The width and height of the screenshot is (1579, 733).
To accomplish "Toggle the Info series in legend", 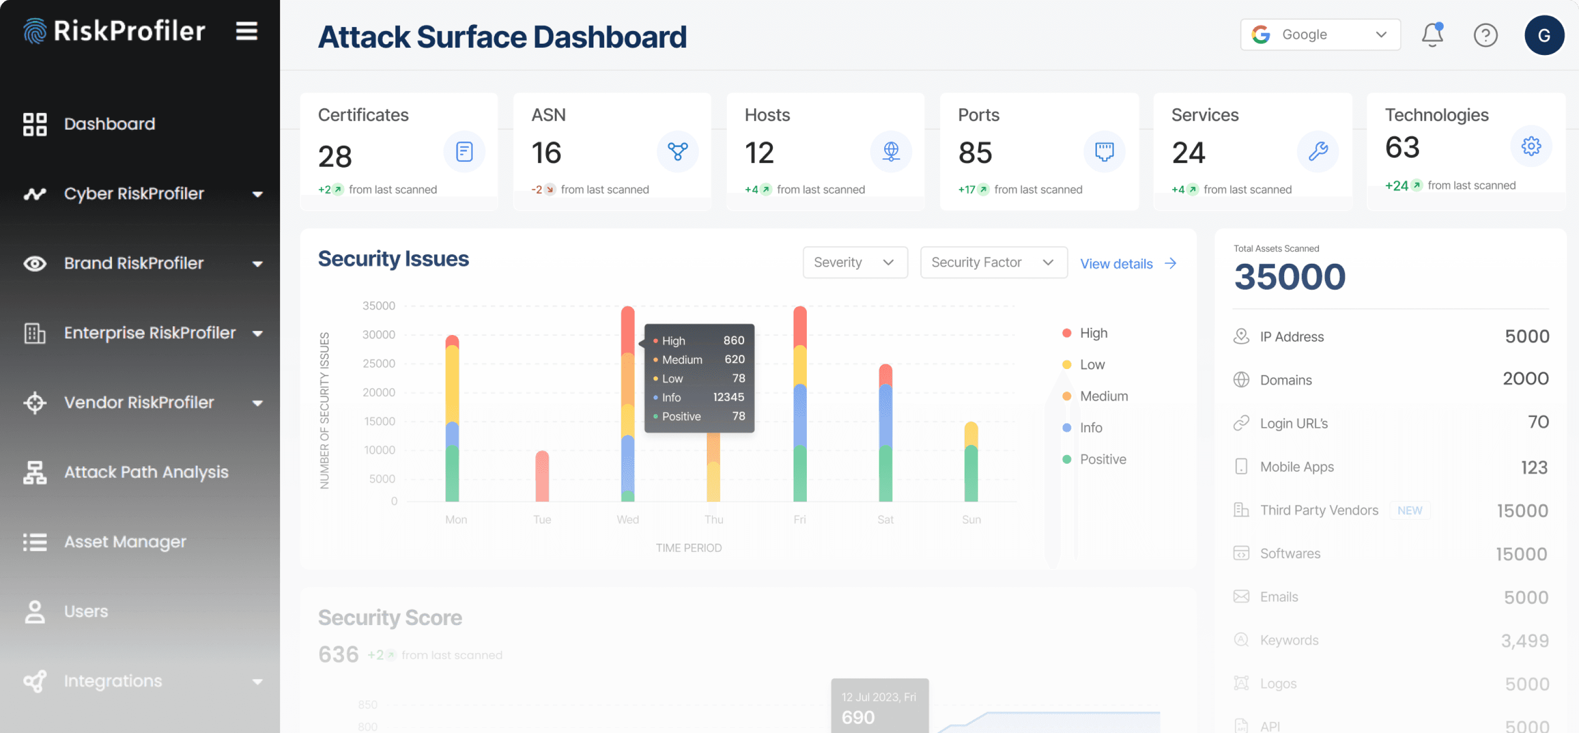I will click(1090, 428).
